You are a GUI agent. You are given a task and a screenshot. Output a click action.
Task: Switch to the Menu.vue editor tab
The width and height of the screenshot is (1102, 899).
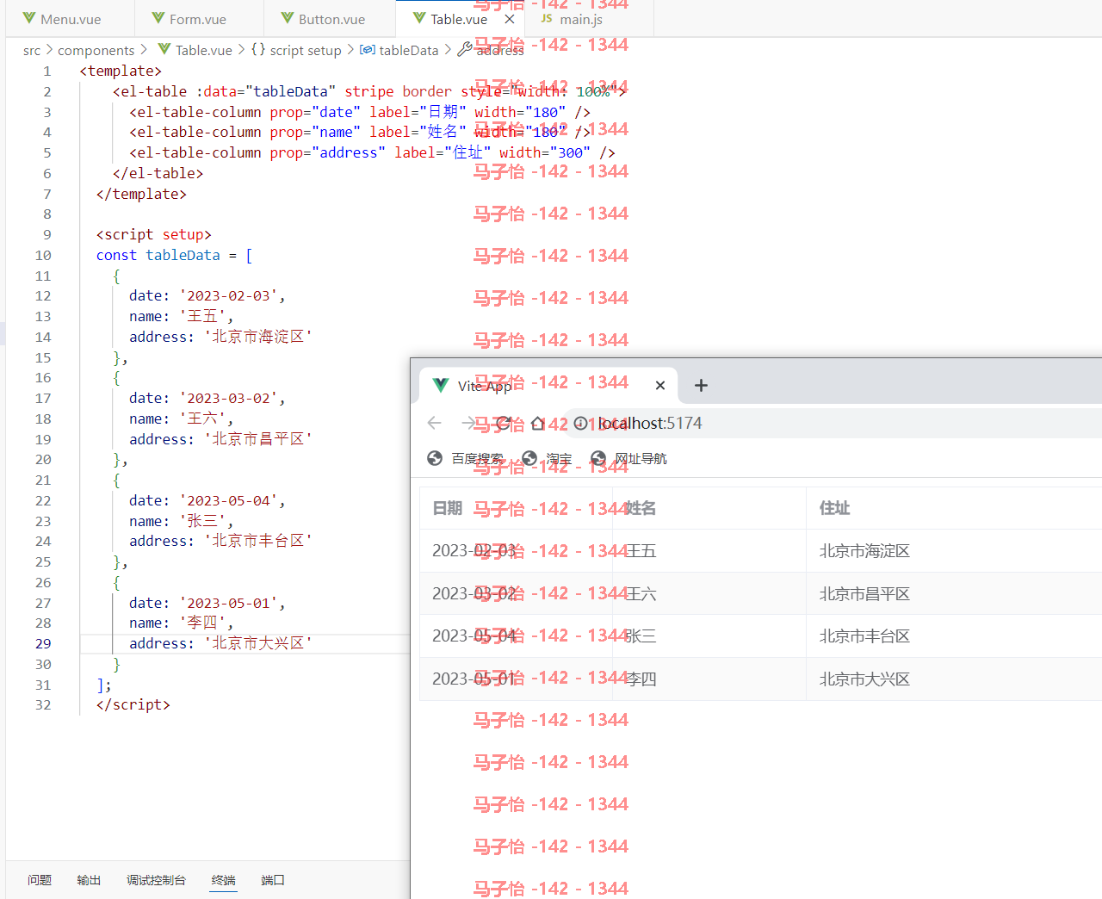(x=70, y=19)
